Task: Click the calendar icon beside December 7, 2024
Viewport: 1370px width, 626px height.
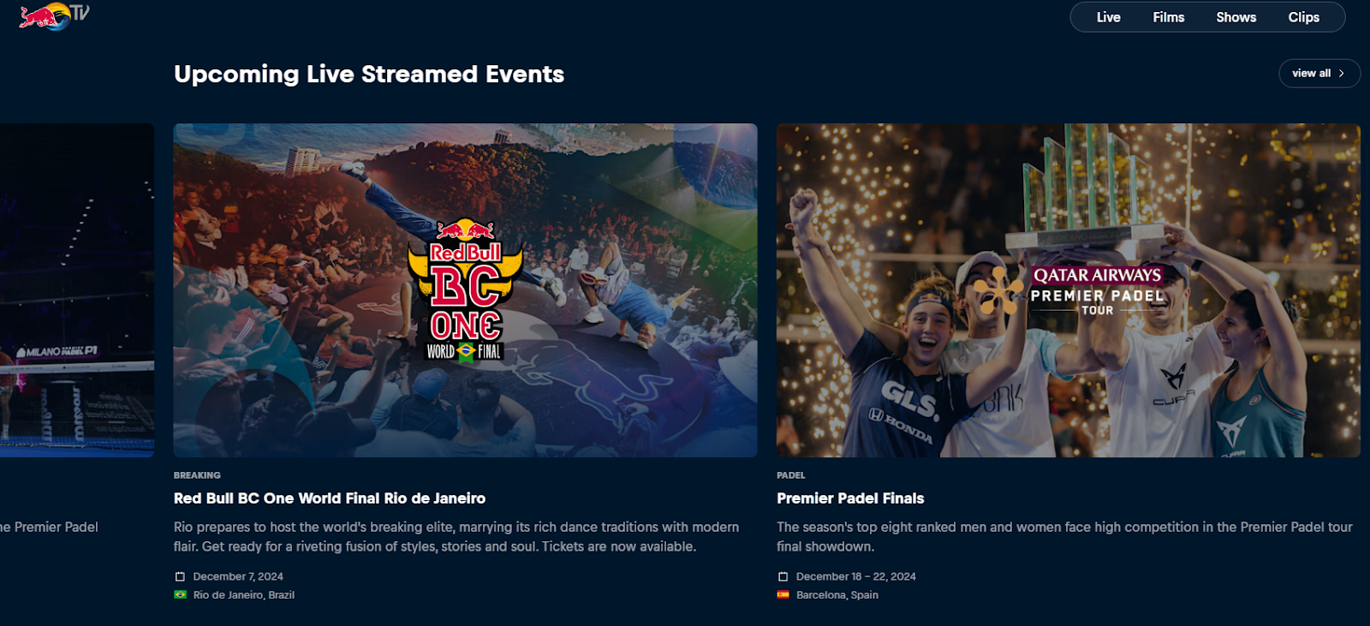Action: click(180, 576)
